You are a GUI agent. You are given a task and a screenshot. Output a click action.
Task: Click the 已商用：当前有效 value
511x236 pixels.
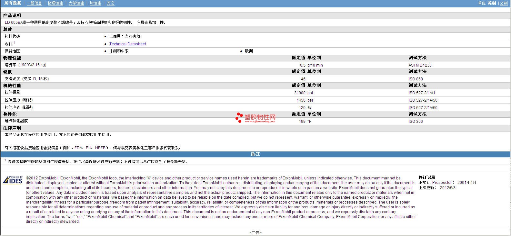125,36
